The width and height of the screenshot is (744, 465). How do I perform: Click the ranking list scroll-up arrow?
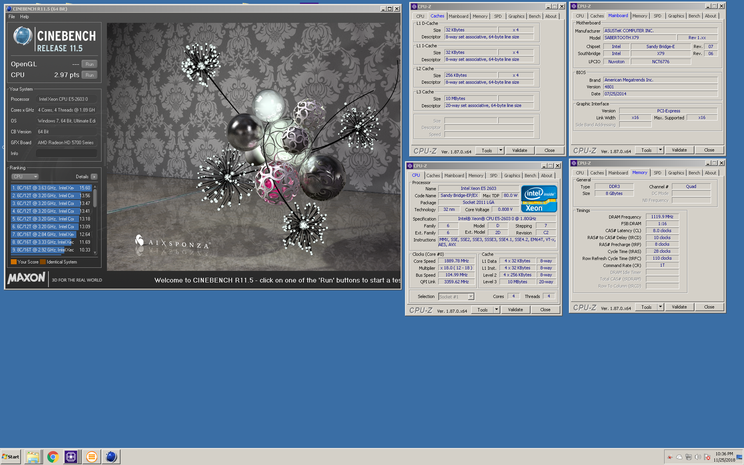[x=95, y=187]
